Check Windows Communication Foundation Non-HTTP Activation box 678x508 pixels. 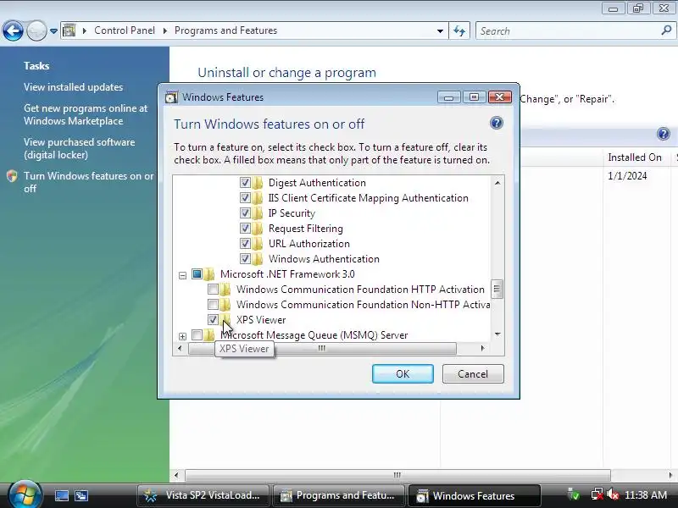(x=213, y=305)
